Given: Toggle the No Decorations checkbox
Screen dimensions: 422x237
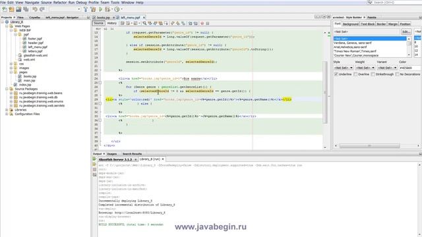Looking at the screenshot, I should pos(397,74).
